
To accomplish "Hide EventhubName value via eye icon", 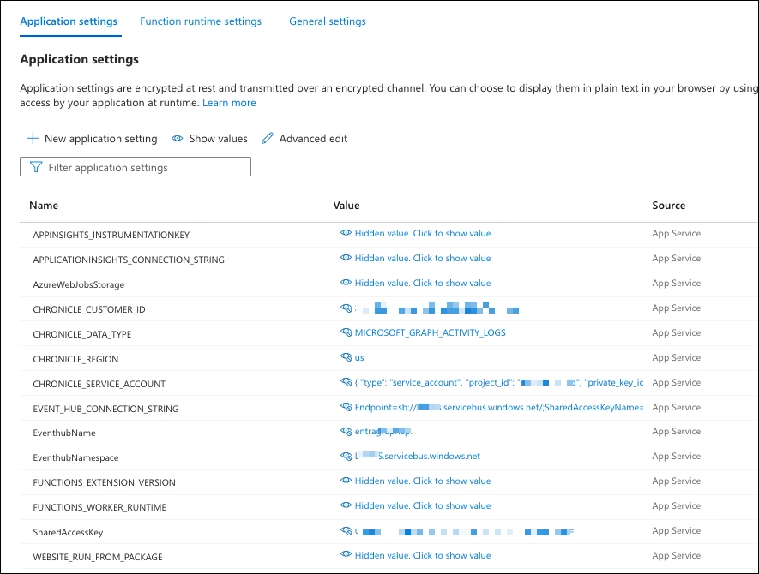I will tap(346, 431).
